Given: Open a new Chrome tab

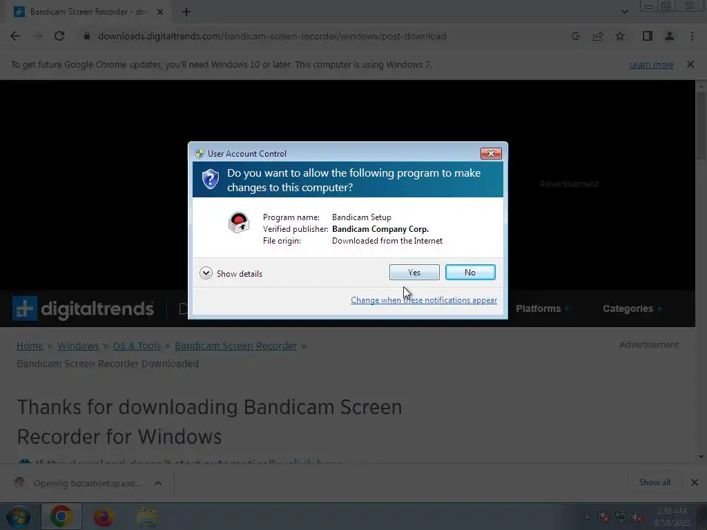Looking at the screenshot, I should point(186,12).
